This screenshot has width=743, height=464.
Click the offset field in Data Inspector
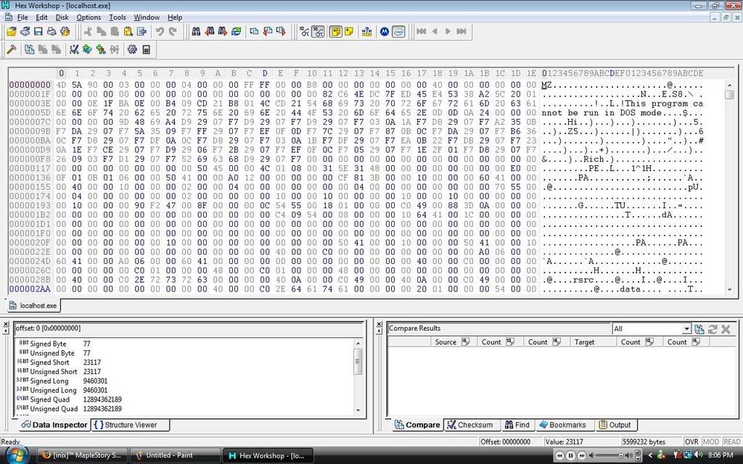pyautogui.click(x=189, y=328)
